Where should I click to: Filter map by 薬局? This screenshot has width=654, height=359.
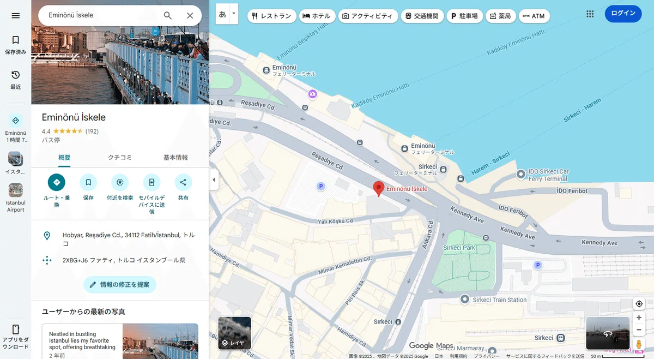[500, 16]
